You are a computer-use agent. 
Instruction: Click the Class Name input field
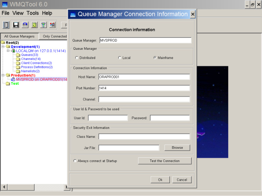point(144,136)
